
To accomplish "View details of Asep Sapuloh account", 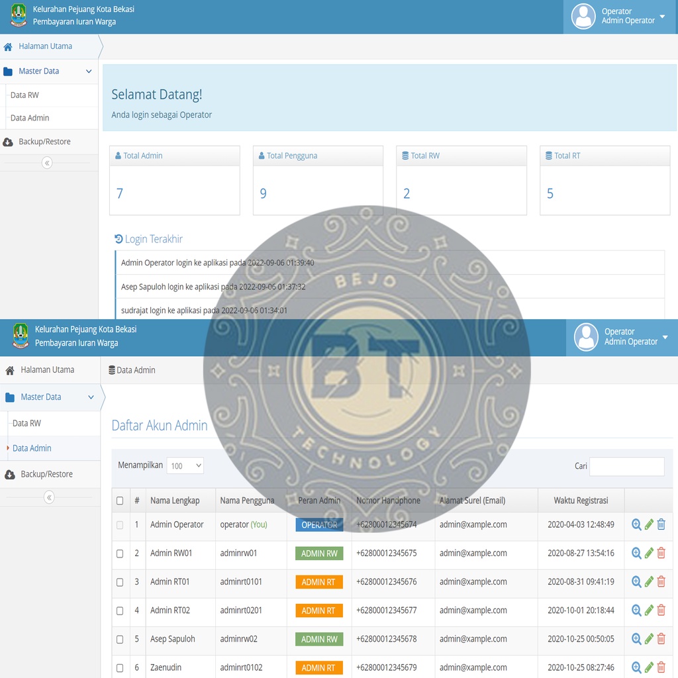I will [x=636, y=639].
